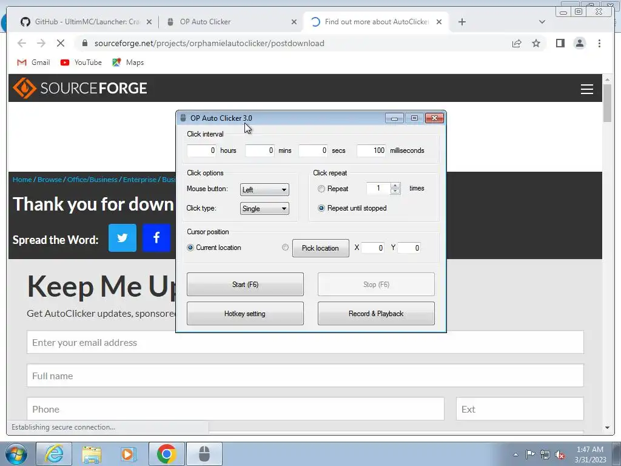Click the site lock icon
621x466 pixels.
tap(85, 43)
